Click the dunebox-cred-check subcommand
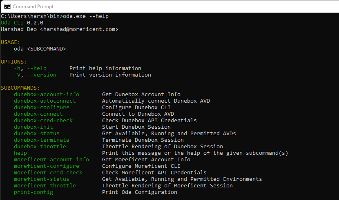The image size is (339, 200). tap(43, 121)
